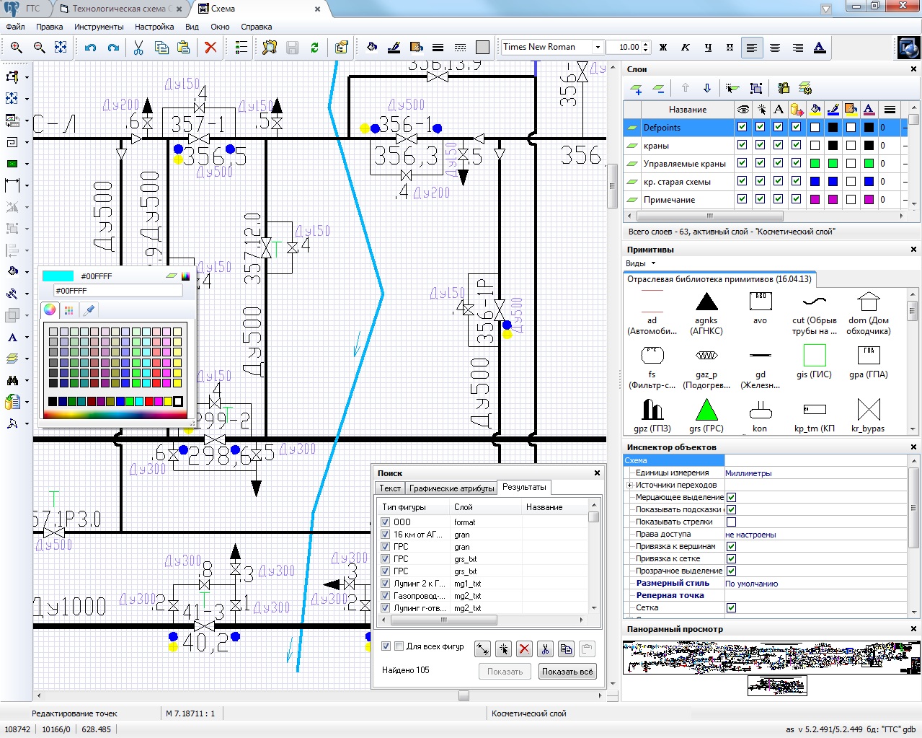Switch to Графические атрибуты tab
This screenshot has height=738, width=922.
pos(451,488)
